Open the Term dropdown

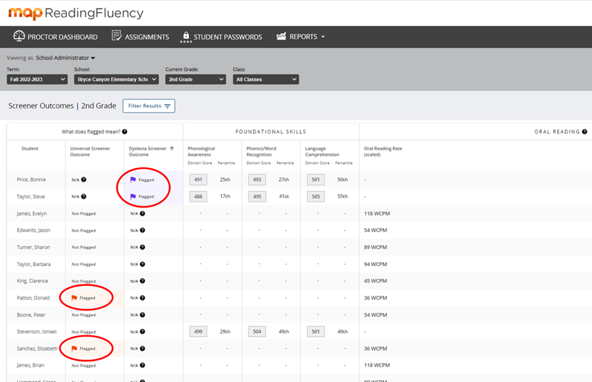click(36, 79)
